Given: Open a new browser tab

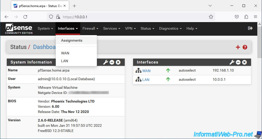Looking at the screenshot, I should coord(74,6).
